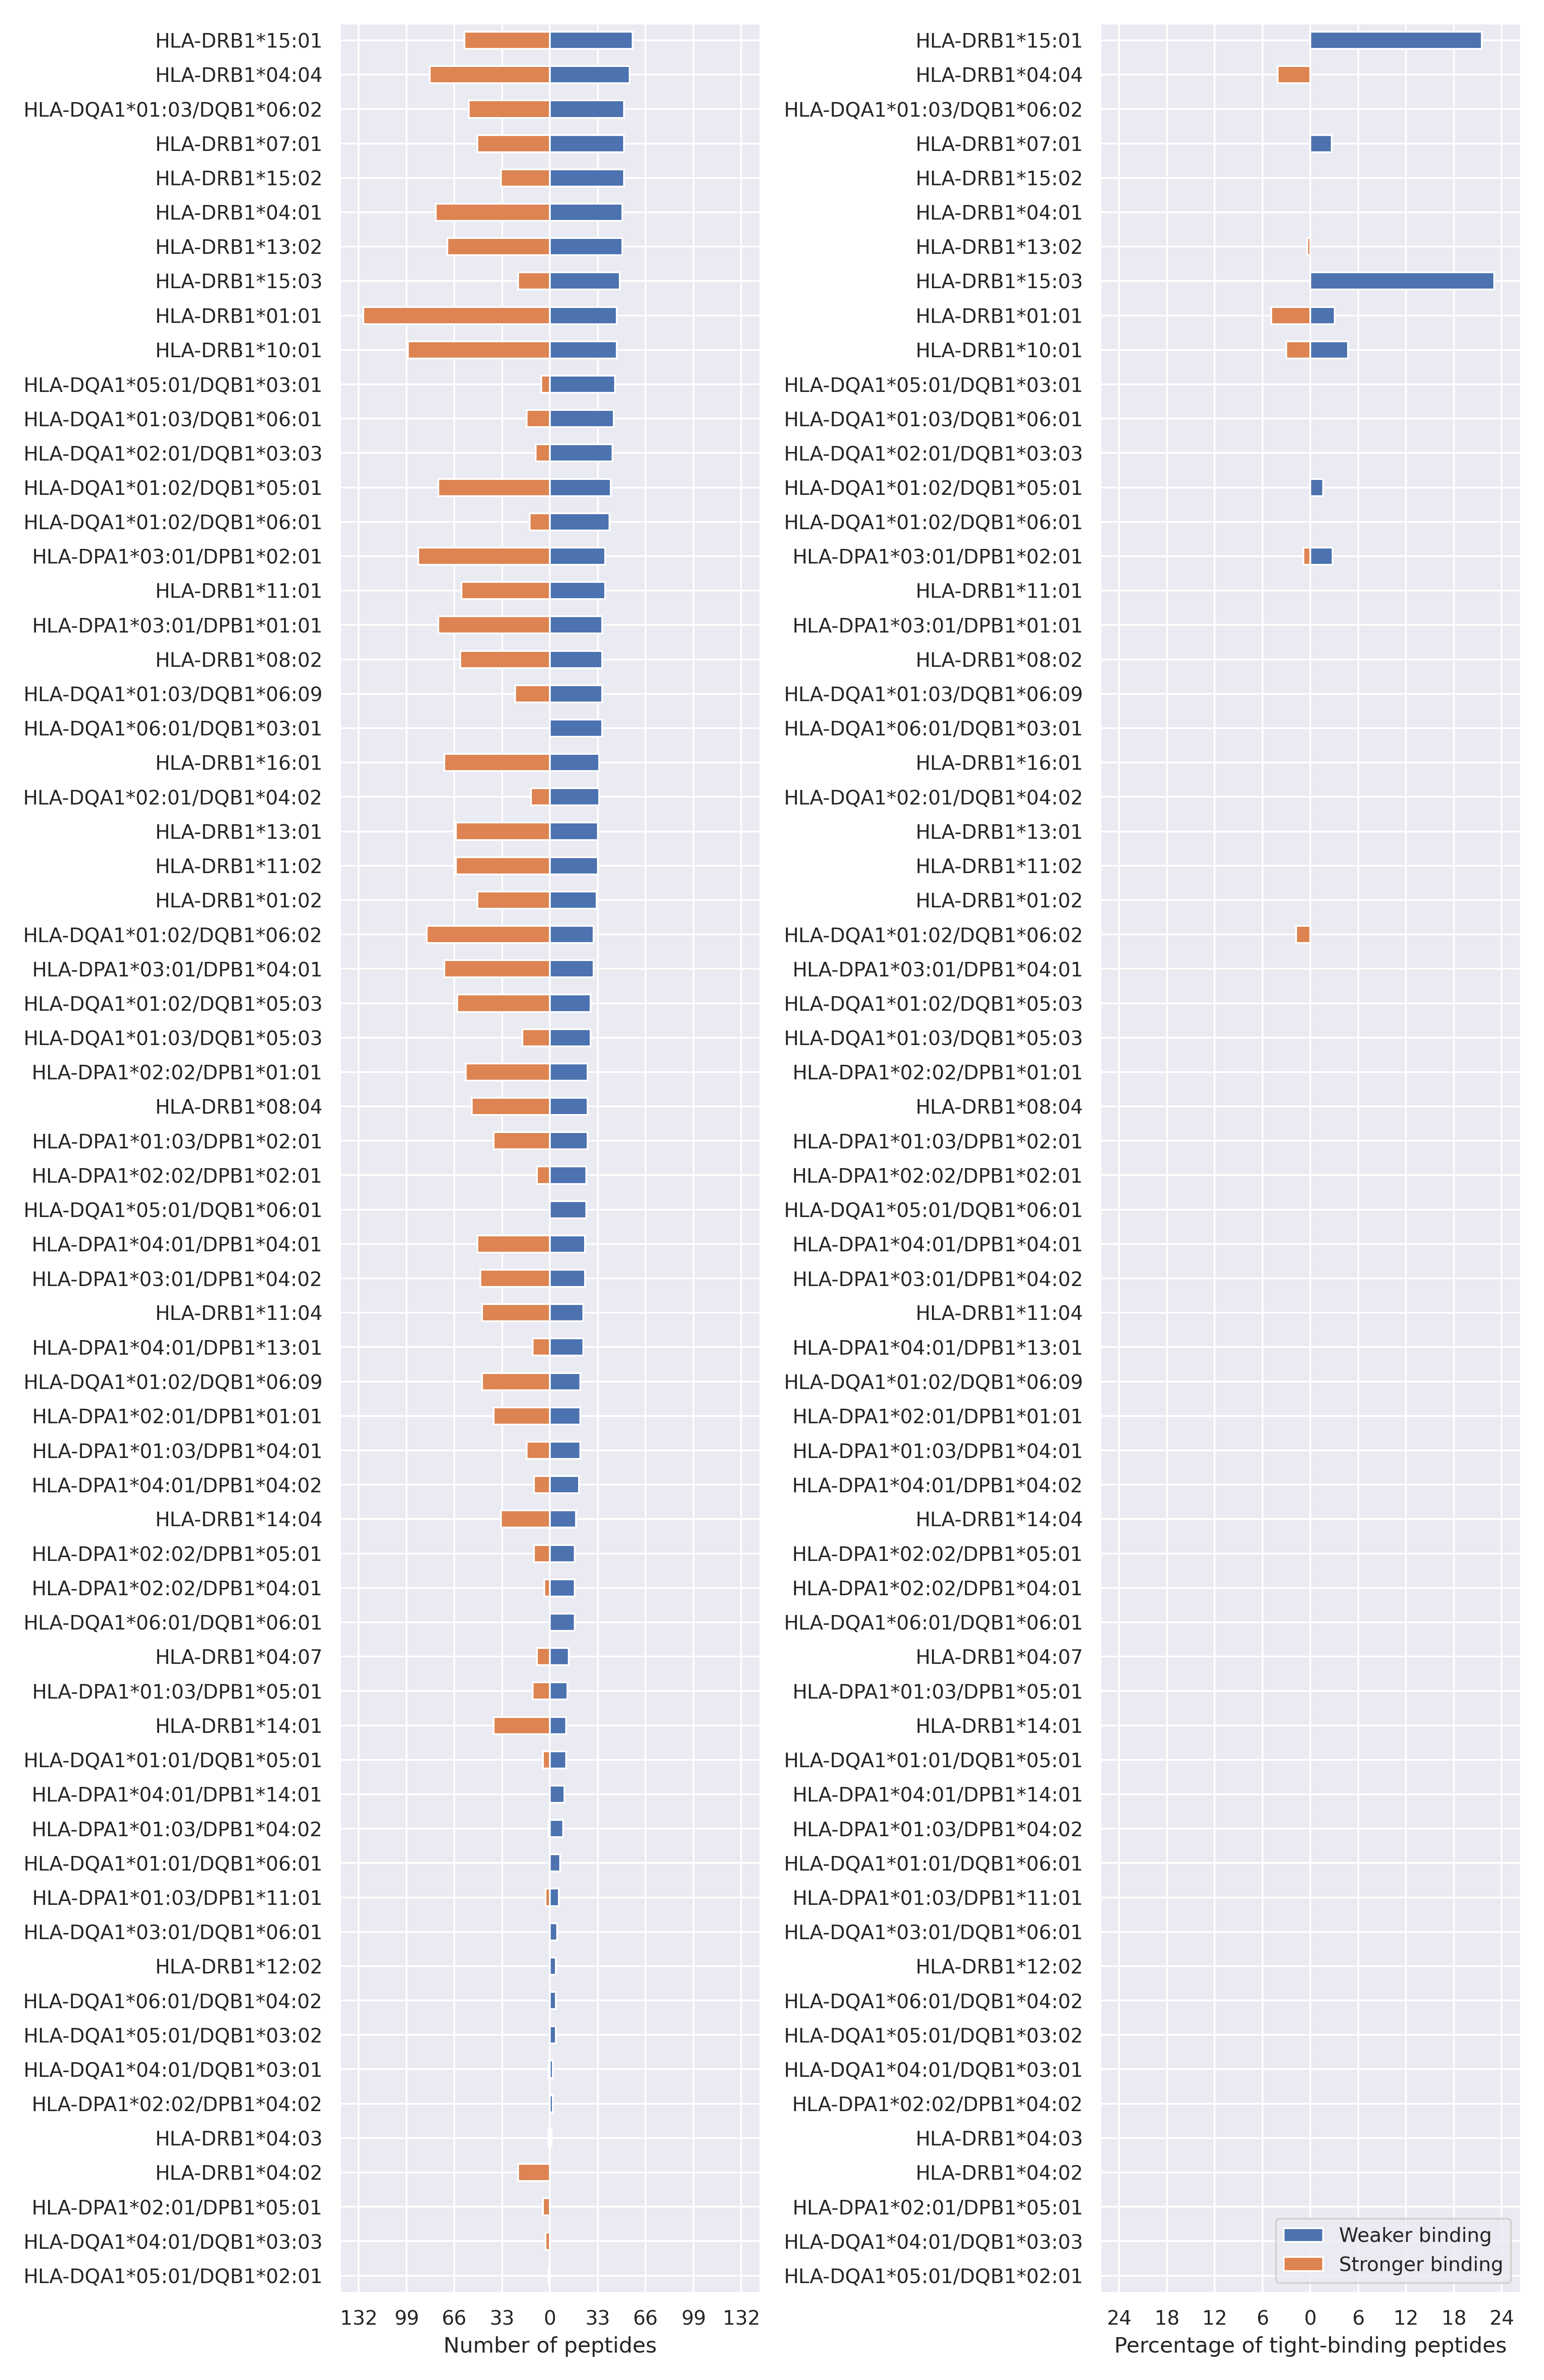Click orange HLA-DRB1*13:02 bar in Number of peptides chart
Screen dimensions: 1544x2380
(498, 247)
